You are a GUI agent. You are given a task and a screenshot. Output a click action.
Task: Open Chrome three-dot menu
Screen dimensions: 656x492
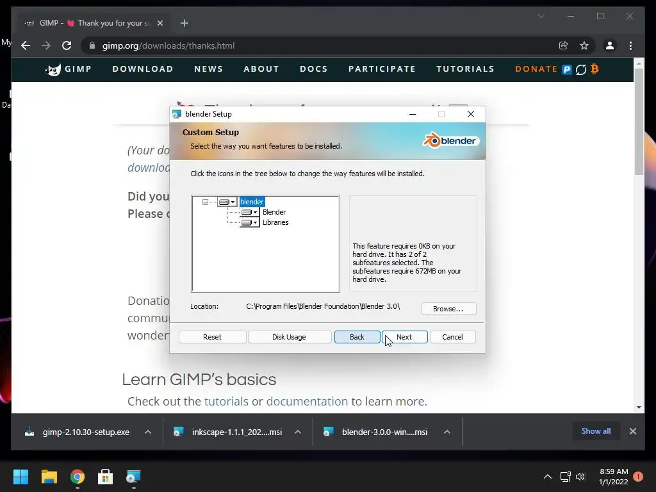pyautogui.click(x=630, y=45)
